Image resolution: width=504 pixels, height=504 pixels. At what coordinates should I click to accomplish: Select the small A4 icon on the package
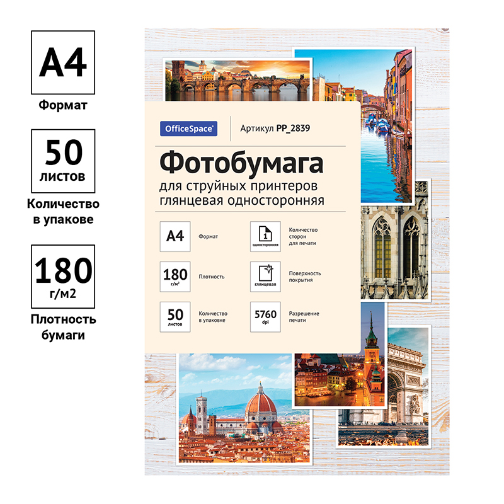pos(175,236)
